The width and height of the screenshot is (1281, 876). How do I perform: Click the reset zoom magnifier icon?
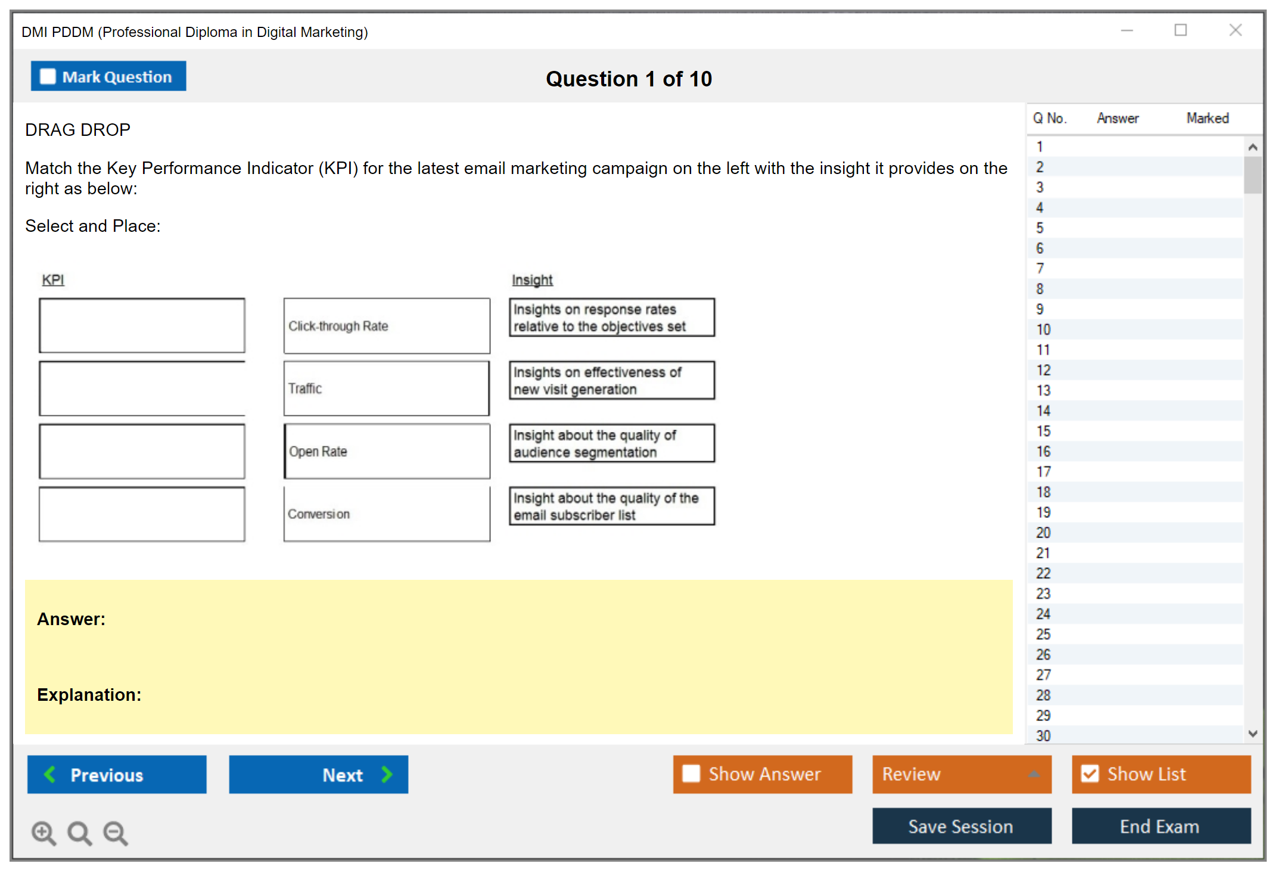79,832
